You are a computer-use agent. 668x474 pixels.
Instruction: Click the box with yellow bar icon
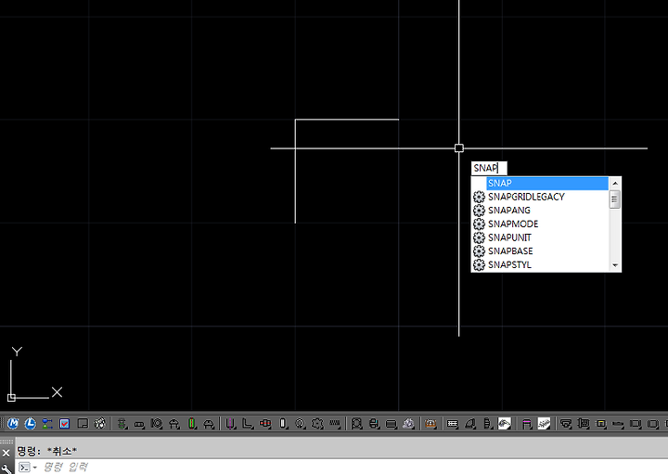pyautogui.click(x=600, y=423)
